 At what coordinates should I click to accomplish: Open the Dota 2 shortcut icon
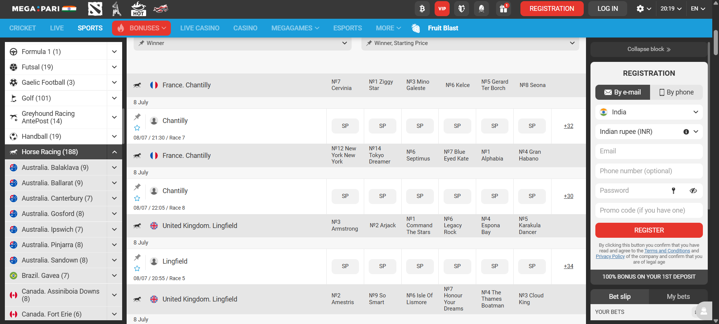95,9
